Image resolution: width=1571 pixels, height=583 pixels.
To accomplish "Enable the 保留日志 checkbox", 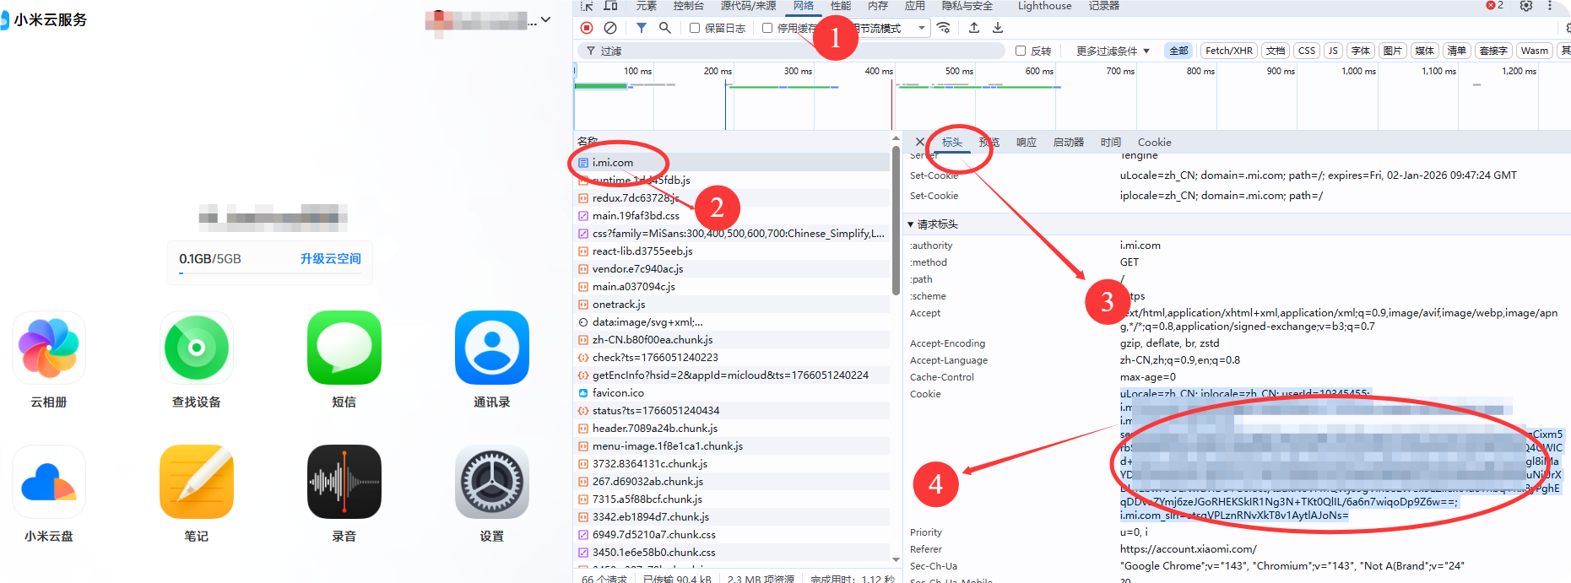I will point(695,28).
